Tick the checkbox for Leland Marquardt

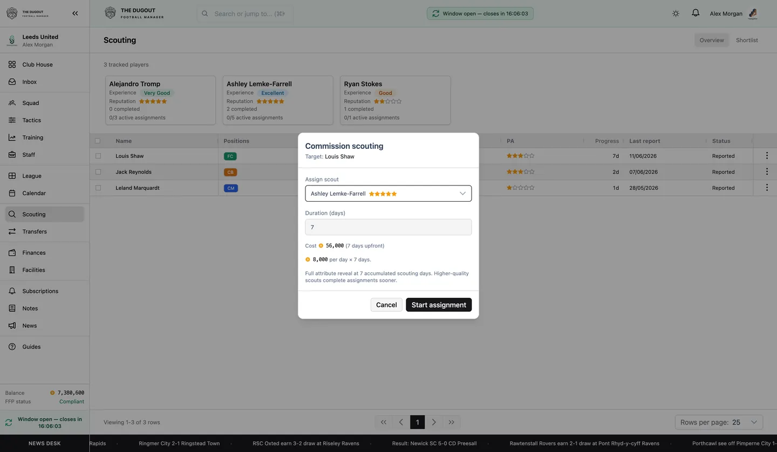[98, 188]
